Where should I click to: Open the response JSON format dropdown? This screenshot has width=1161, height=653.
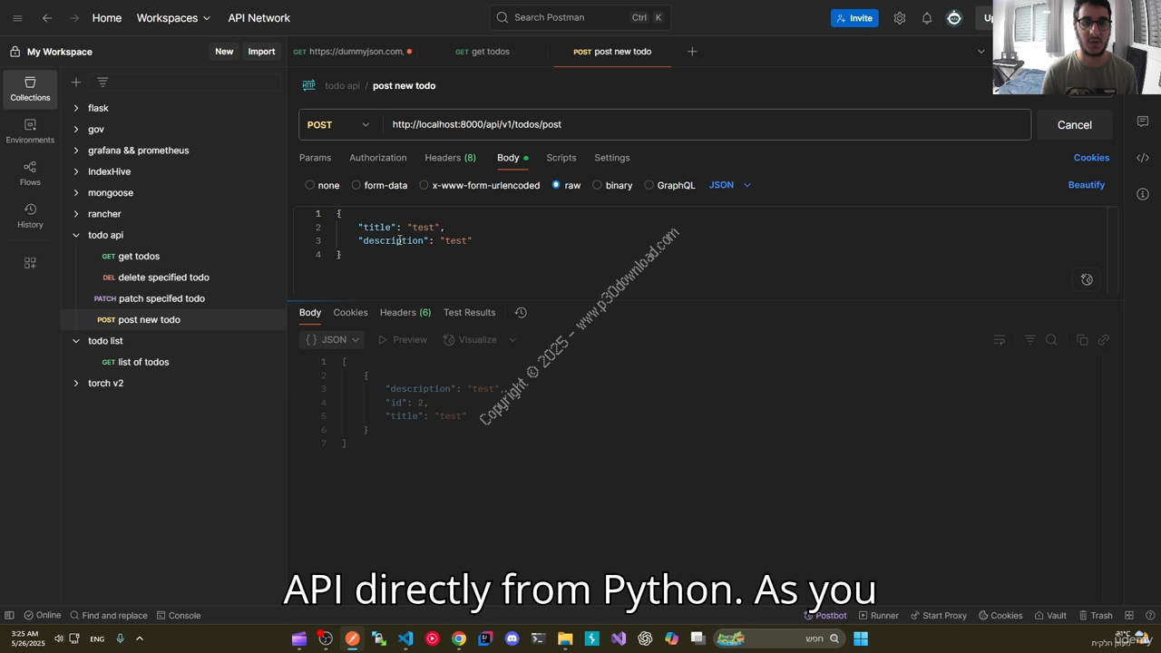[x=332, y=340]
